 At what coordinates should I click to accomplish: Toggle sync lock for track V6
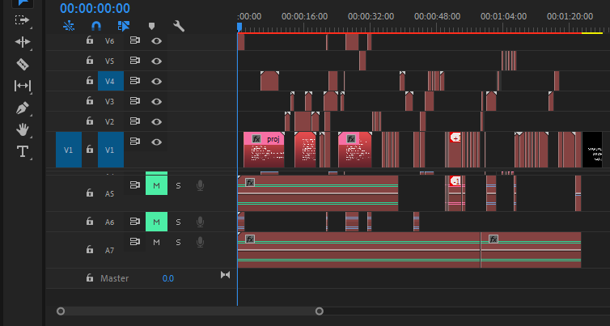tap(134, 40)
